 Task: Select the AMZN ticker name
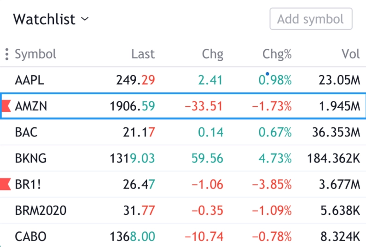pos(31,107)
